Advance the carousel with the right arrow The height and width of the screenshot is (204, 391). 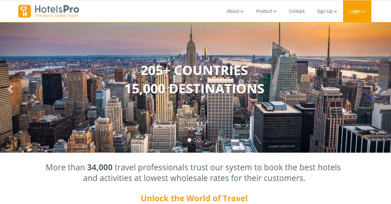pos(379,89)
